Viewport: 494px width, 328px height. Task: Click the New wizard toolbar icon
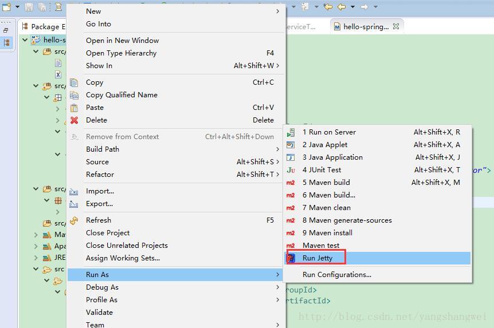(7, 7)
